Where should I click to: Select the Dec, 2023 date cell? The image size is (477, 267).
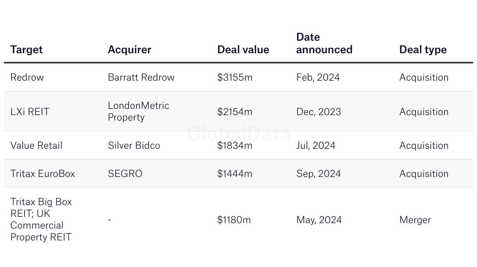318,112
